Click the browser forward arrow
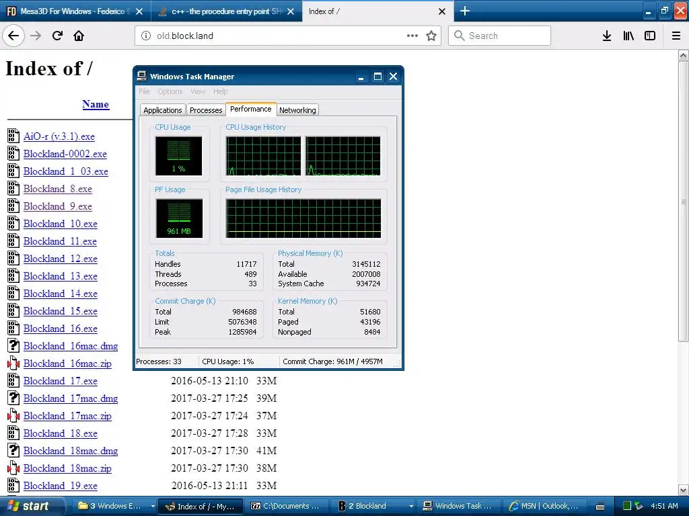This screenshot has height=516, width=689. pyautogui.click(x=36, y=36)
